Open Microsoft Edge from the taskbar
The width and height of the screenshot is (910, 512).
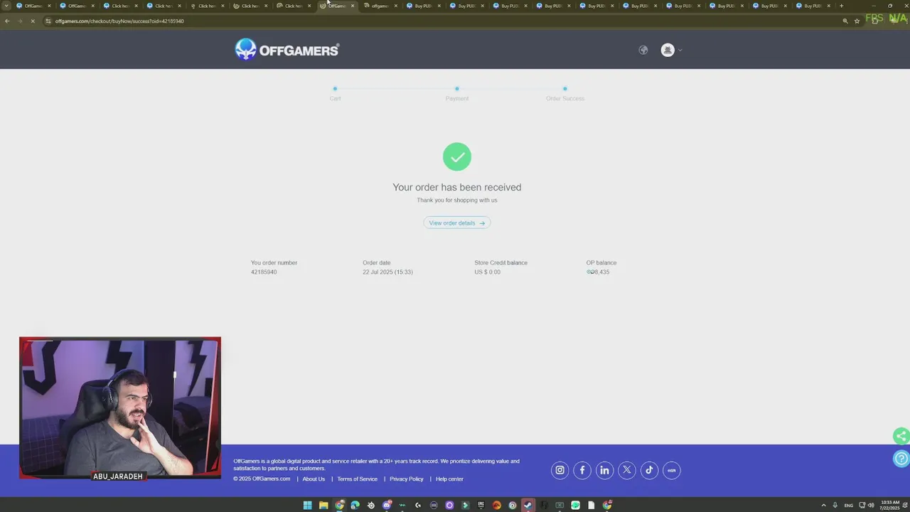[355, 506]
